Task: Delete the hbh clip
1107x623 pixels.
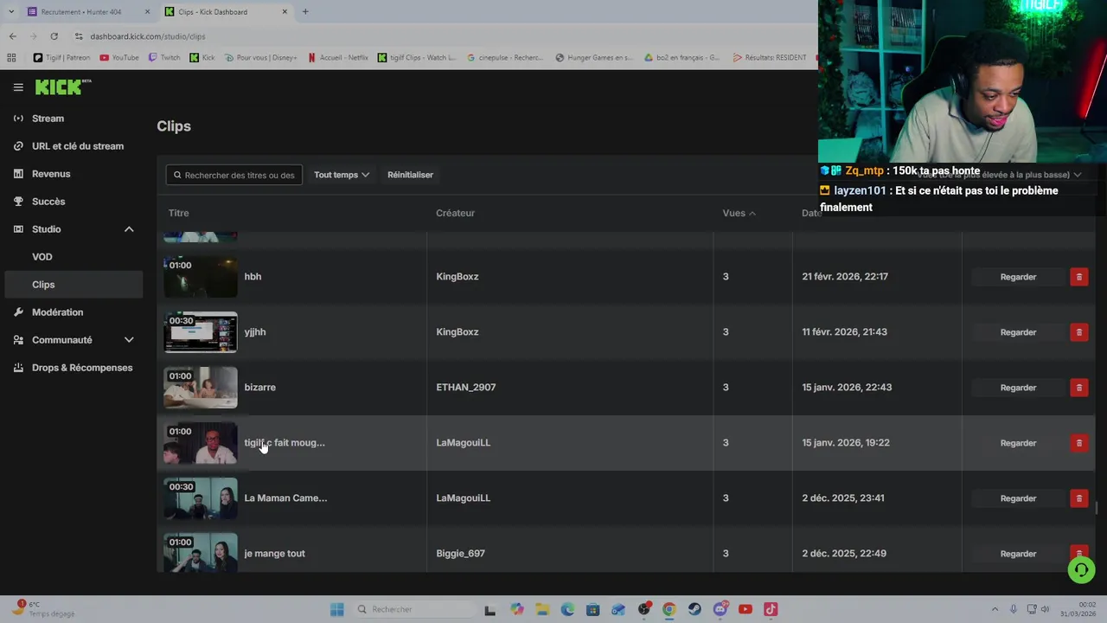Action: [x=1078, y=277]
